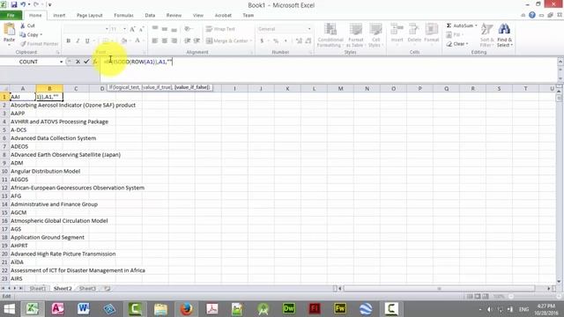Screen dimensions: 564x317
Task: Open Sort & Filter menu
Action: pyautogui.click(x=486, y=35)
